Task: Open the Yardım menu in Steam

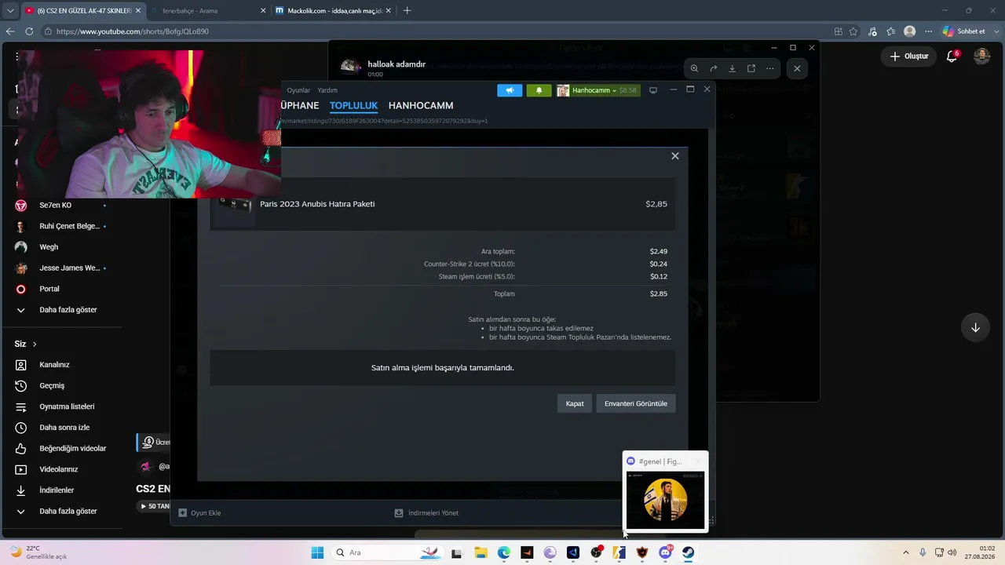Action: [327, 90]
